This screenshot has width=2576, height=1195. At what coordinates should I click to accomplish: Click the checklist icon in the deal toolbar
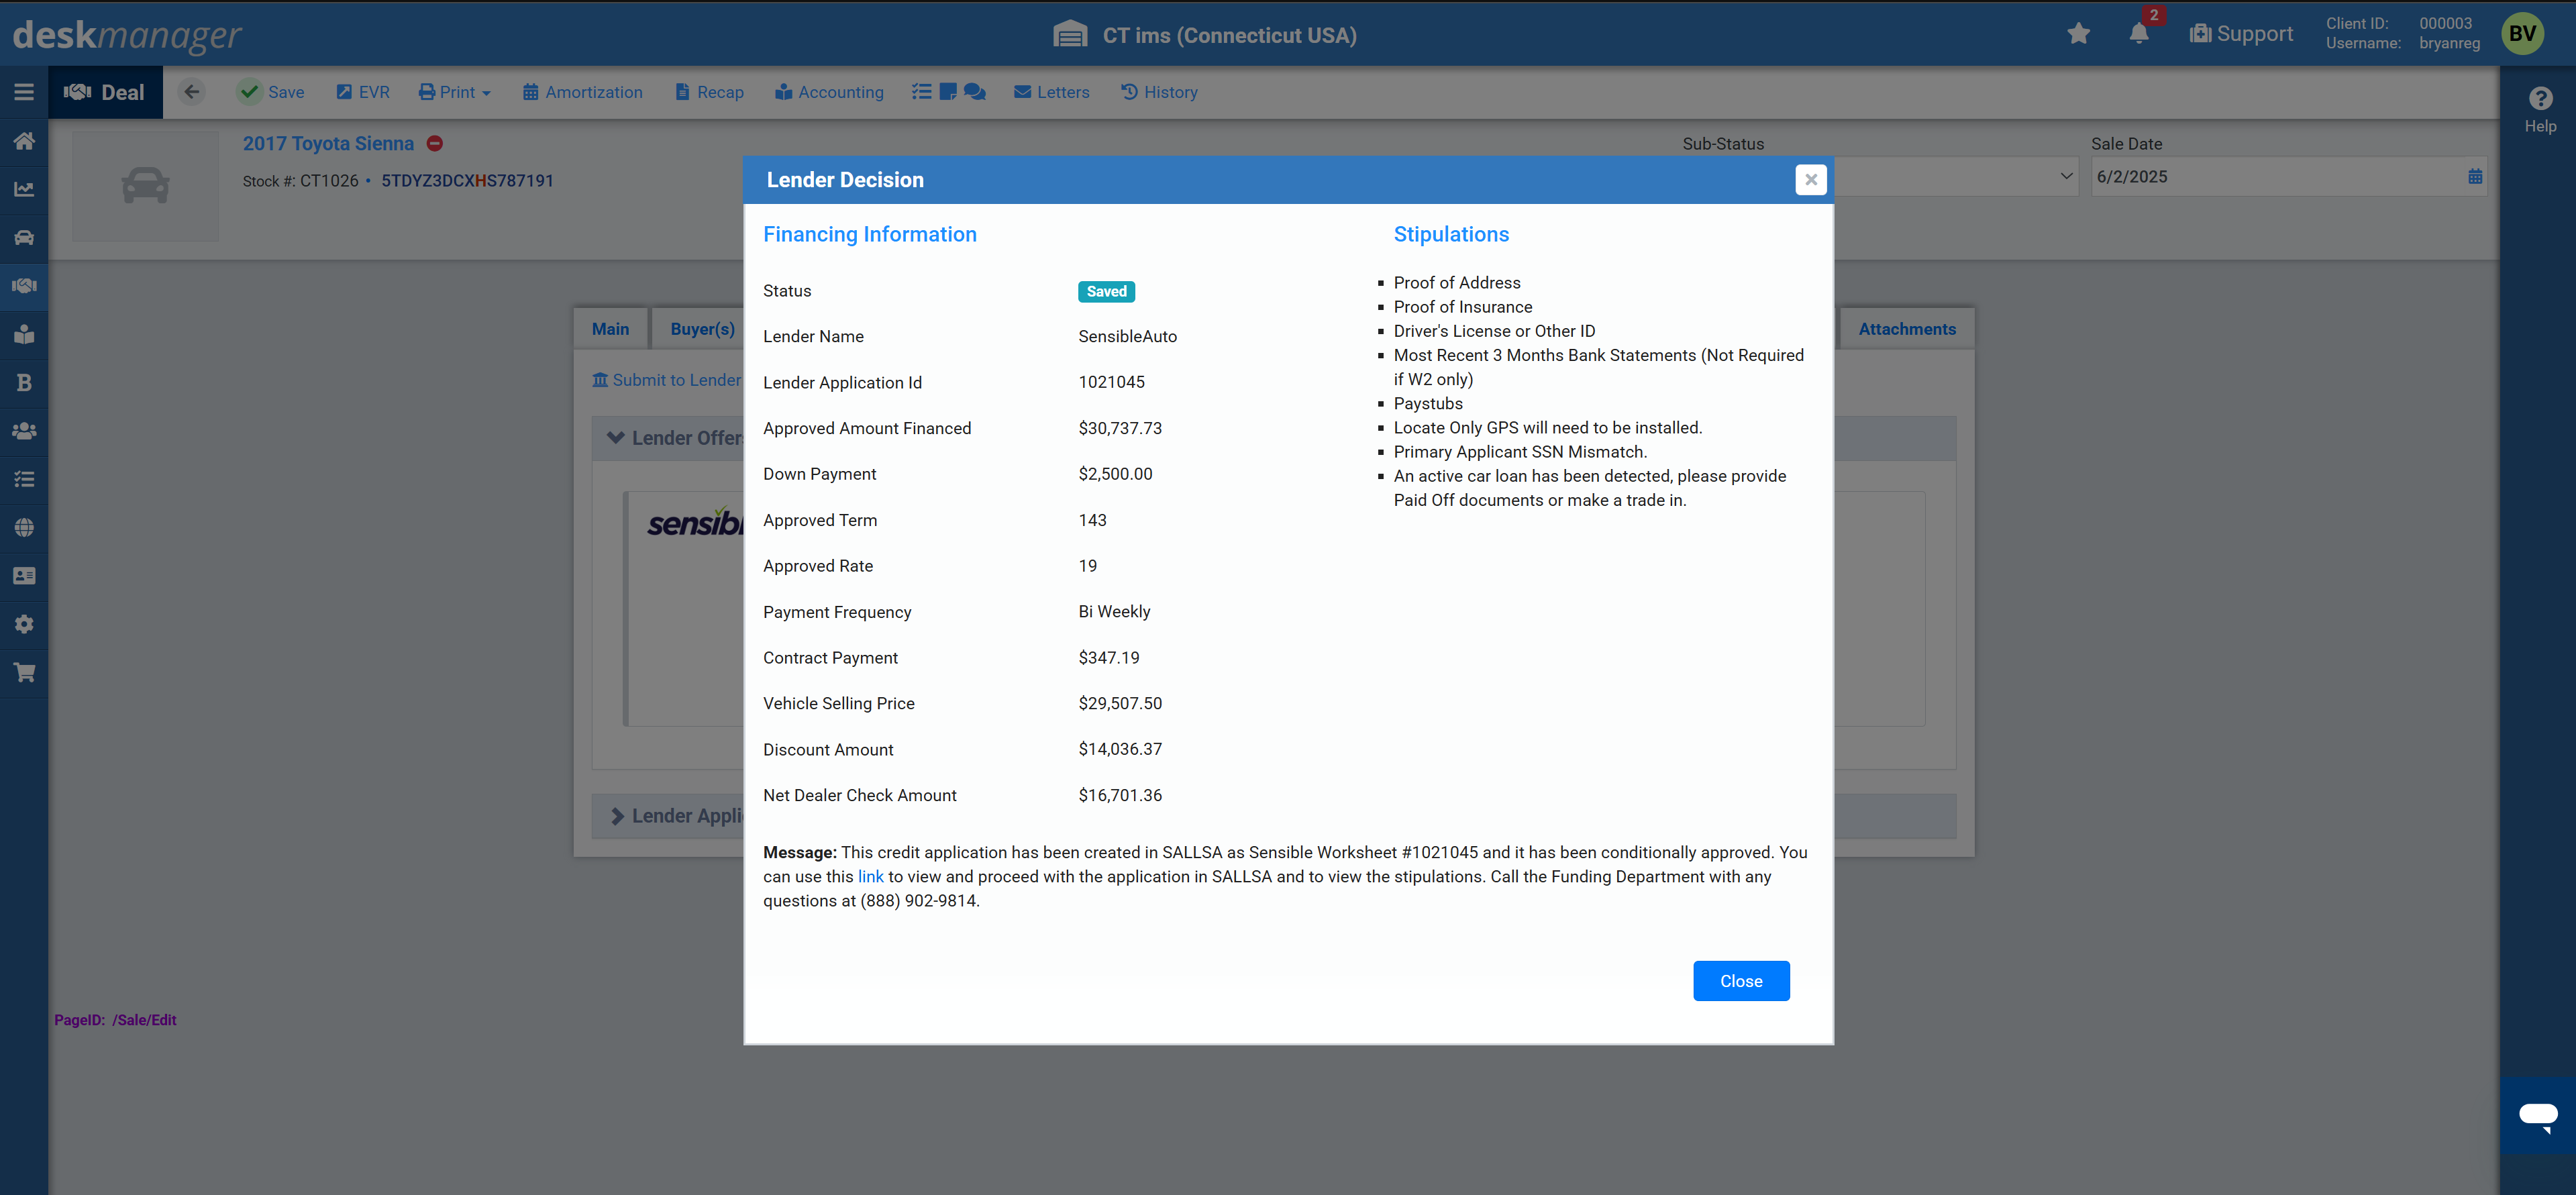coord(921,92)
